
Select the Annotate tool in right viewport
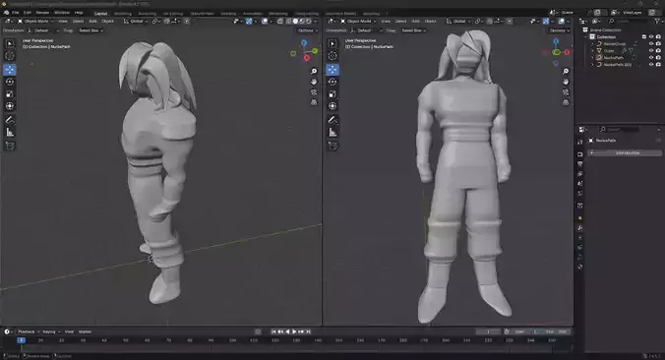pos(332,120)
